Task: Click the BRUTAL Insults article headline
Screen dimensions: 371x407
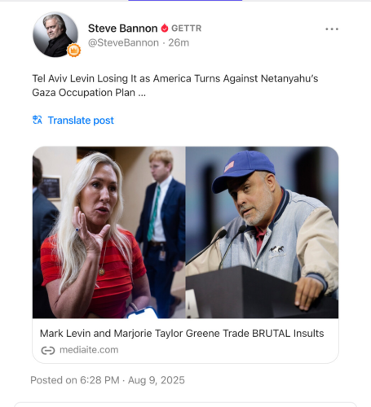Action: [182, 333]
